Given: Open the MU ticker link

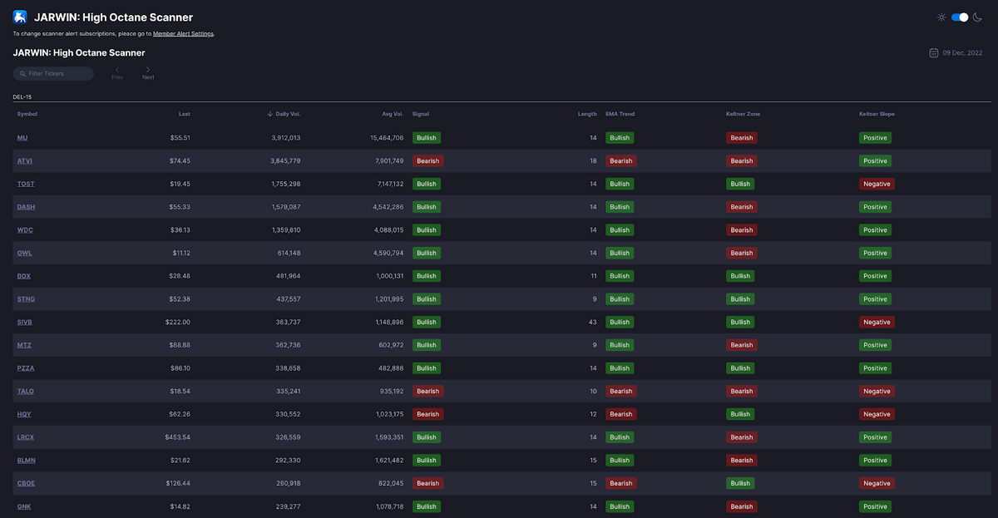Looking at the screenshot, I should point(22,138).
